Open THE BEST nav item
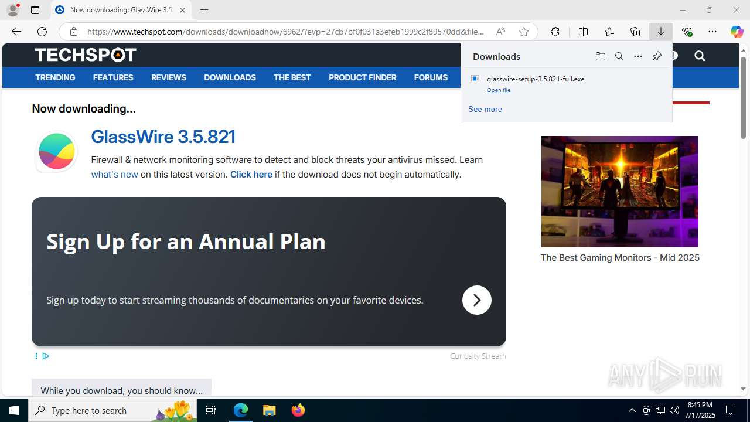Screen dimensions: 750x422 (292, 77)
